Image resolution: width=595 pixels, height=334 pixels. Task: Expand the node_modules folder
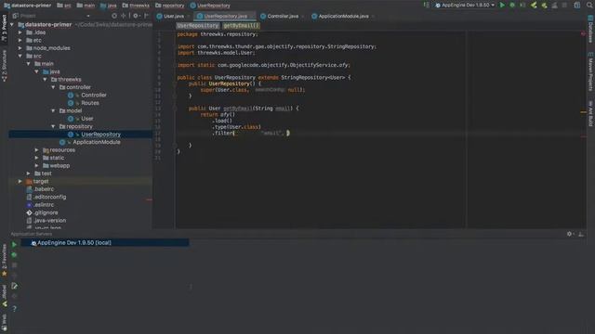[20, 48]
